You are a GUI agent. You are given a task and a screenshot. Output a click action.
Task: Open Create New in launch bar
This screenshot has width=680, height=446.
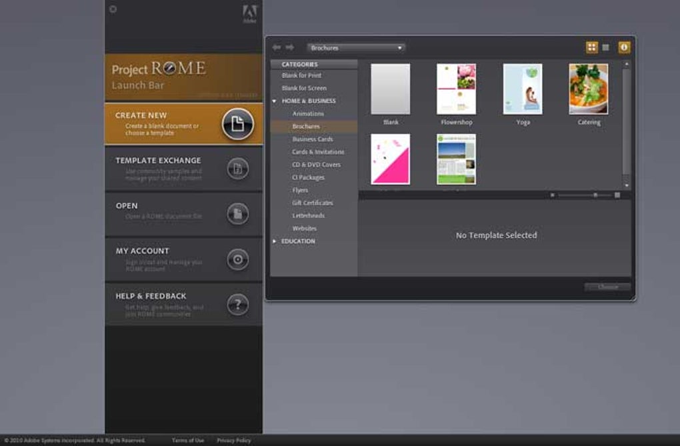[x=183, y=123]
